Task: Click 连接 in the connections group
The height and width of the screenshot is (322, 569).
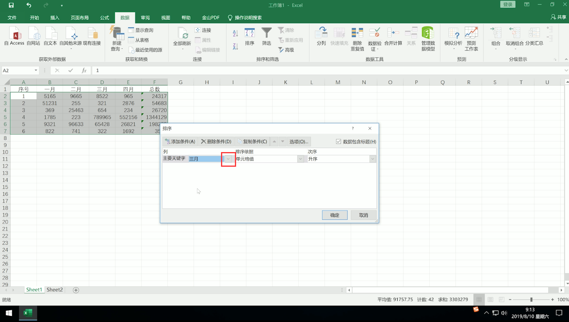Action: [x=203, y=30]
